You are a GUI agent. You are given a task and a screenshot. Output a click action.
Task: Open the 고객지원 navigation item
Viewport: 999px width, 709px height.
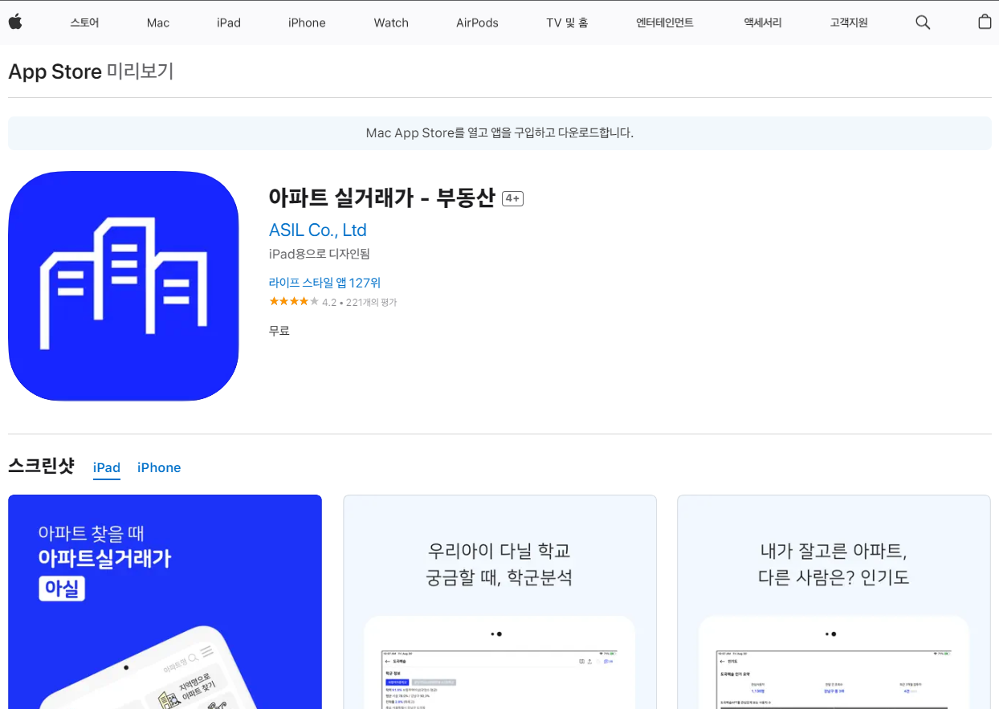click(x=847, y=22)
